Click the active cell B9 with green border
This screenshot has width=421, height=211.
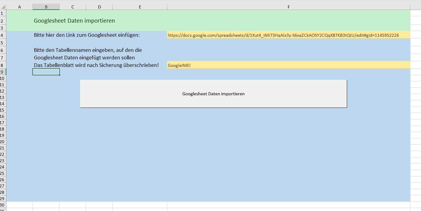coord(46,72)
